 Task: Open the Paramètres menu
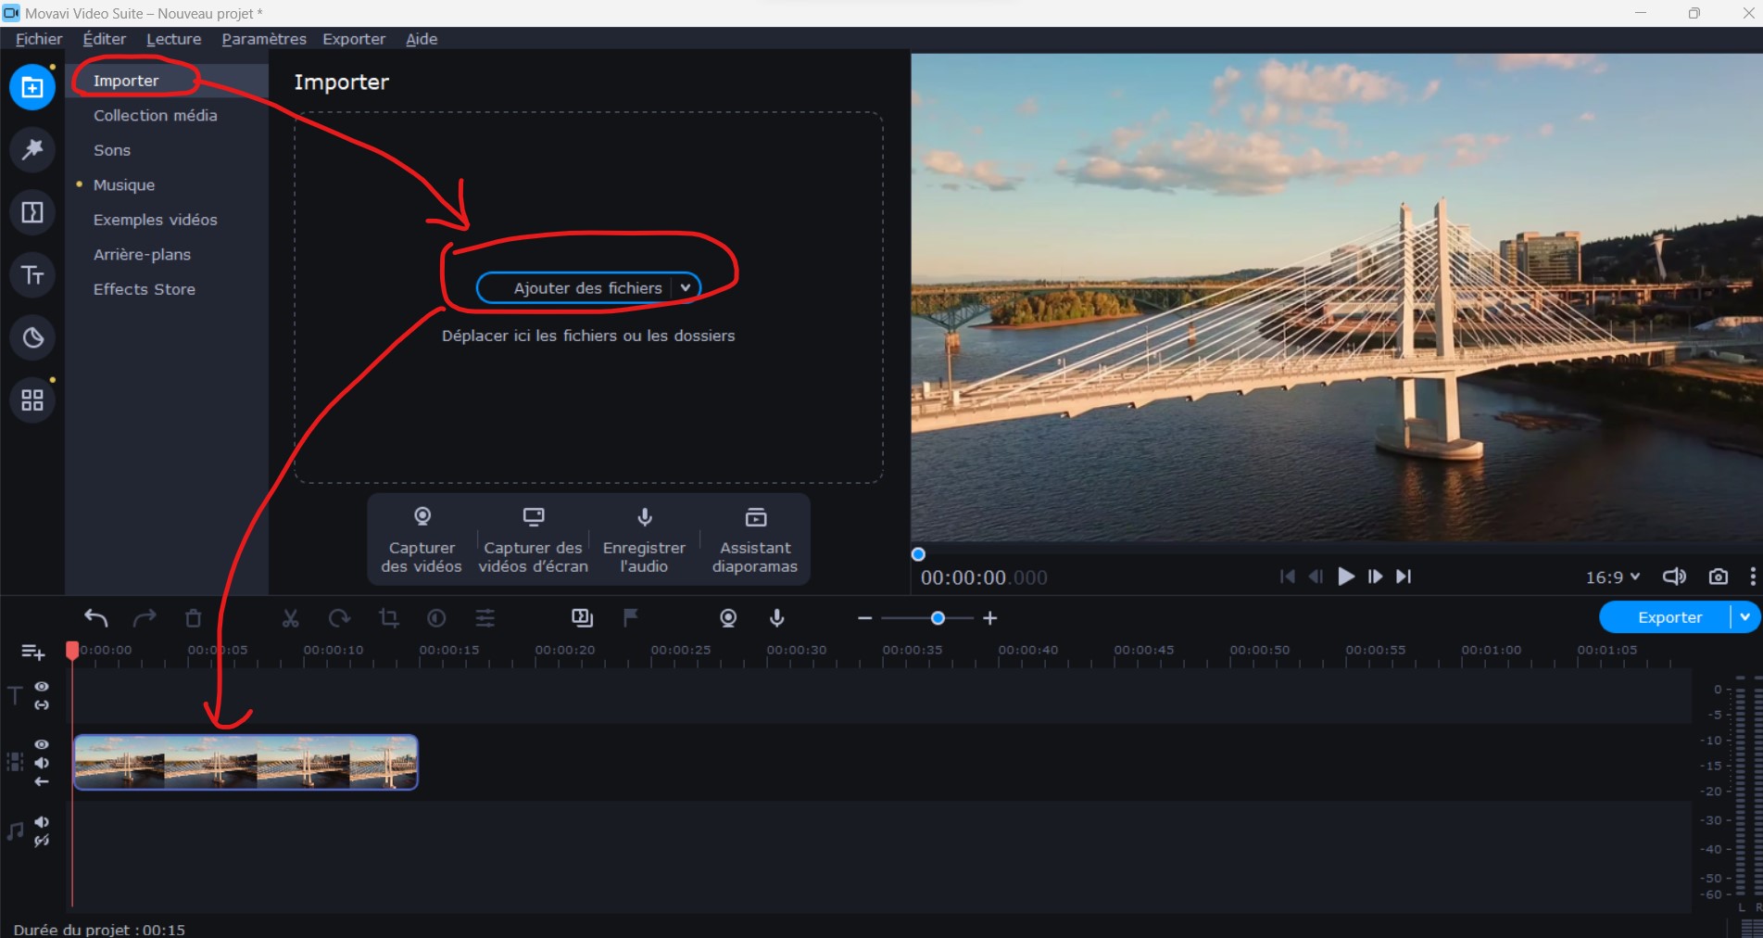(x=264, y=39)
